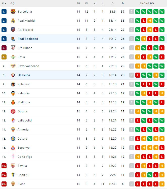Click Elche's orange H form badge

tap(162, 184)
